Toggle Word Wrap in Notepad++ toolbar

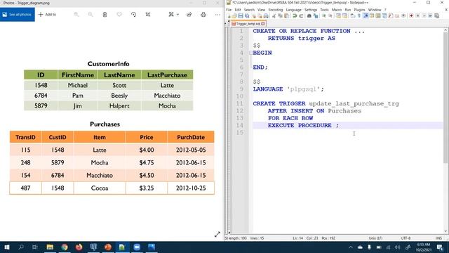click(352, 15)
